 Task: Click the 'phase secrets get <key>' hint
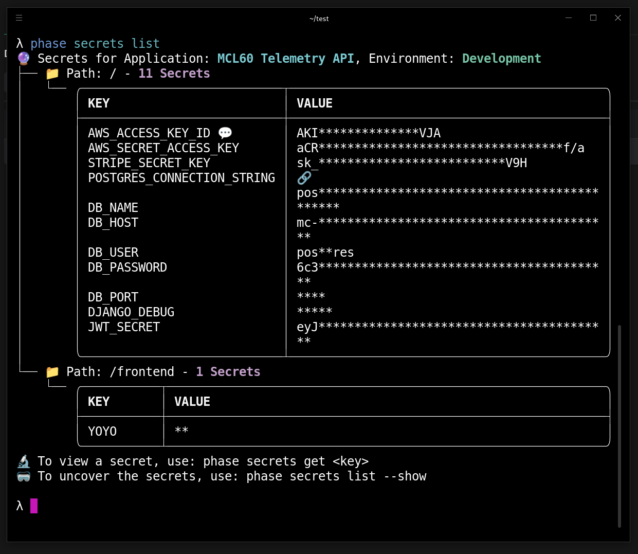[x=286, y=461]
